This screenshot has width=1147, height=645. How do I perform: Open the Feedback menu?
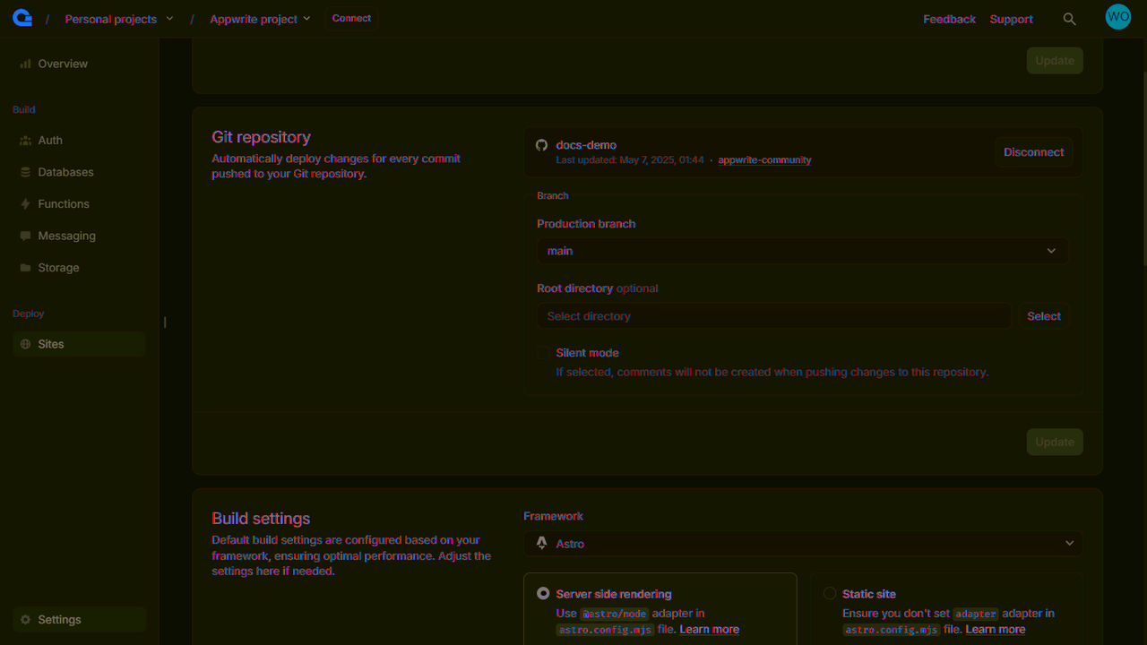(949, 18)
